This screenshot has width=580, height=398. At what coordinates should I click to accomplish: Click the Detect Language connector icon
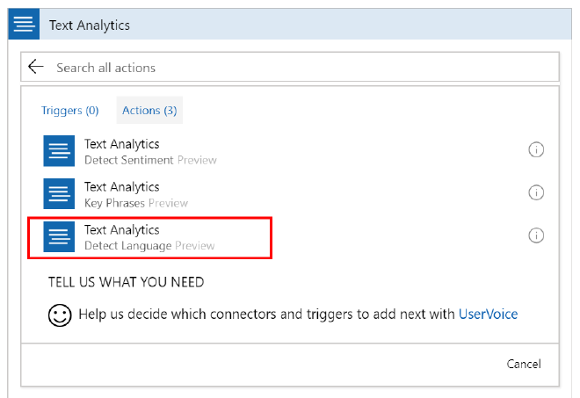click(59, 236)
